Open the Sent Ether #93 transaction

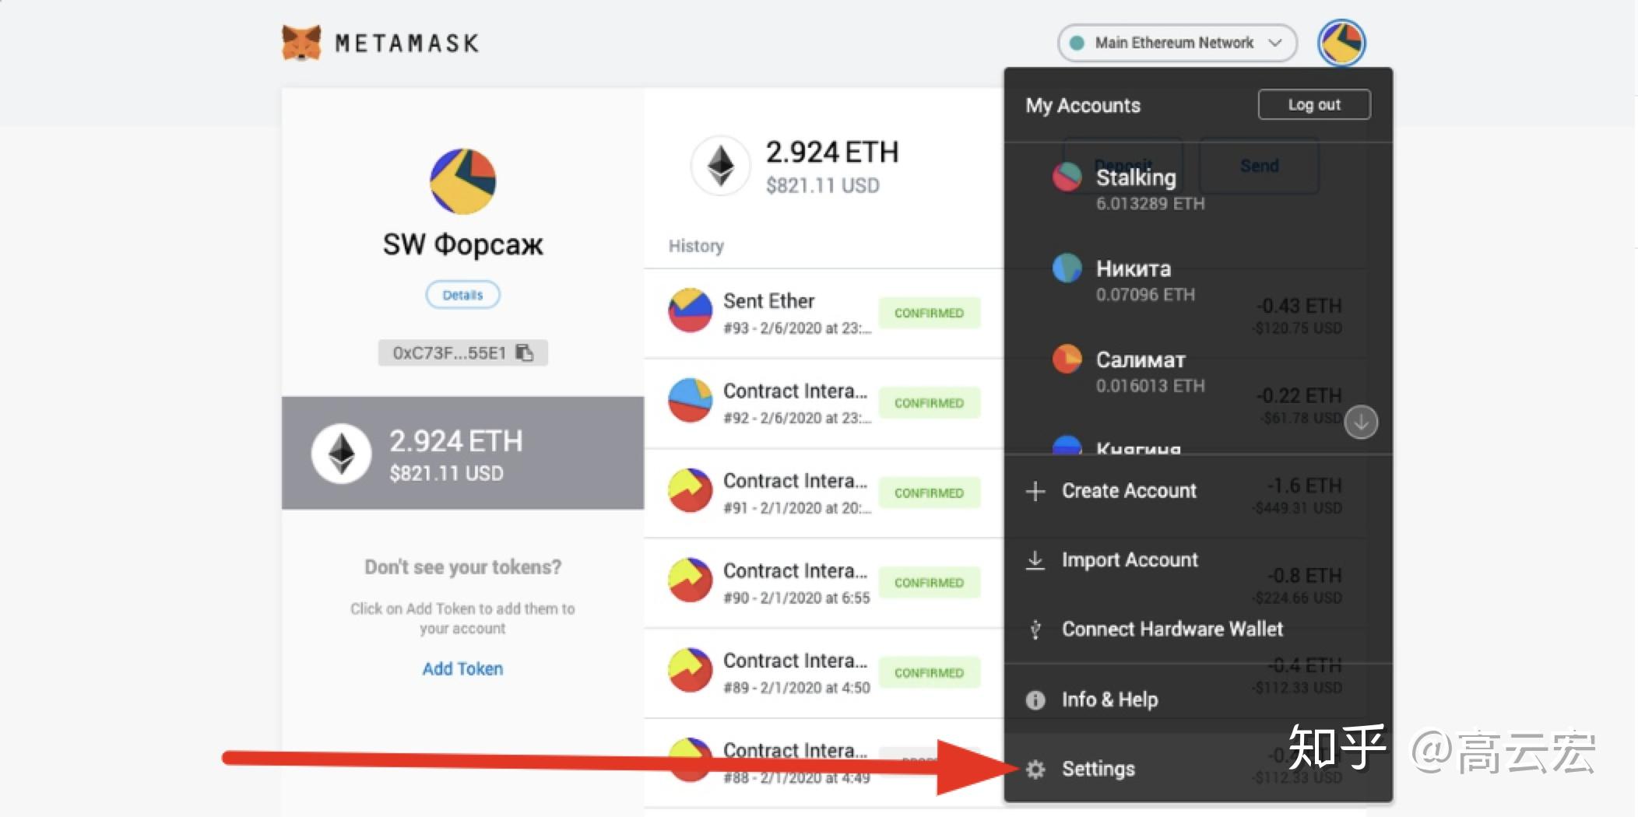pos(824,314)
